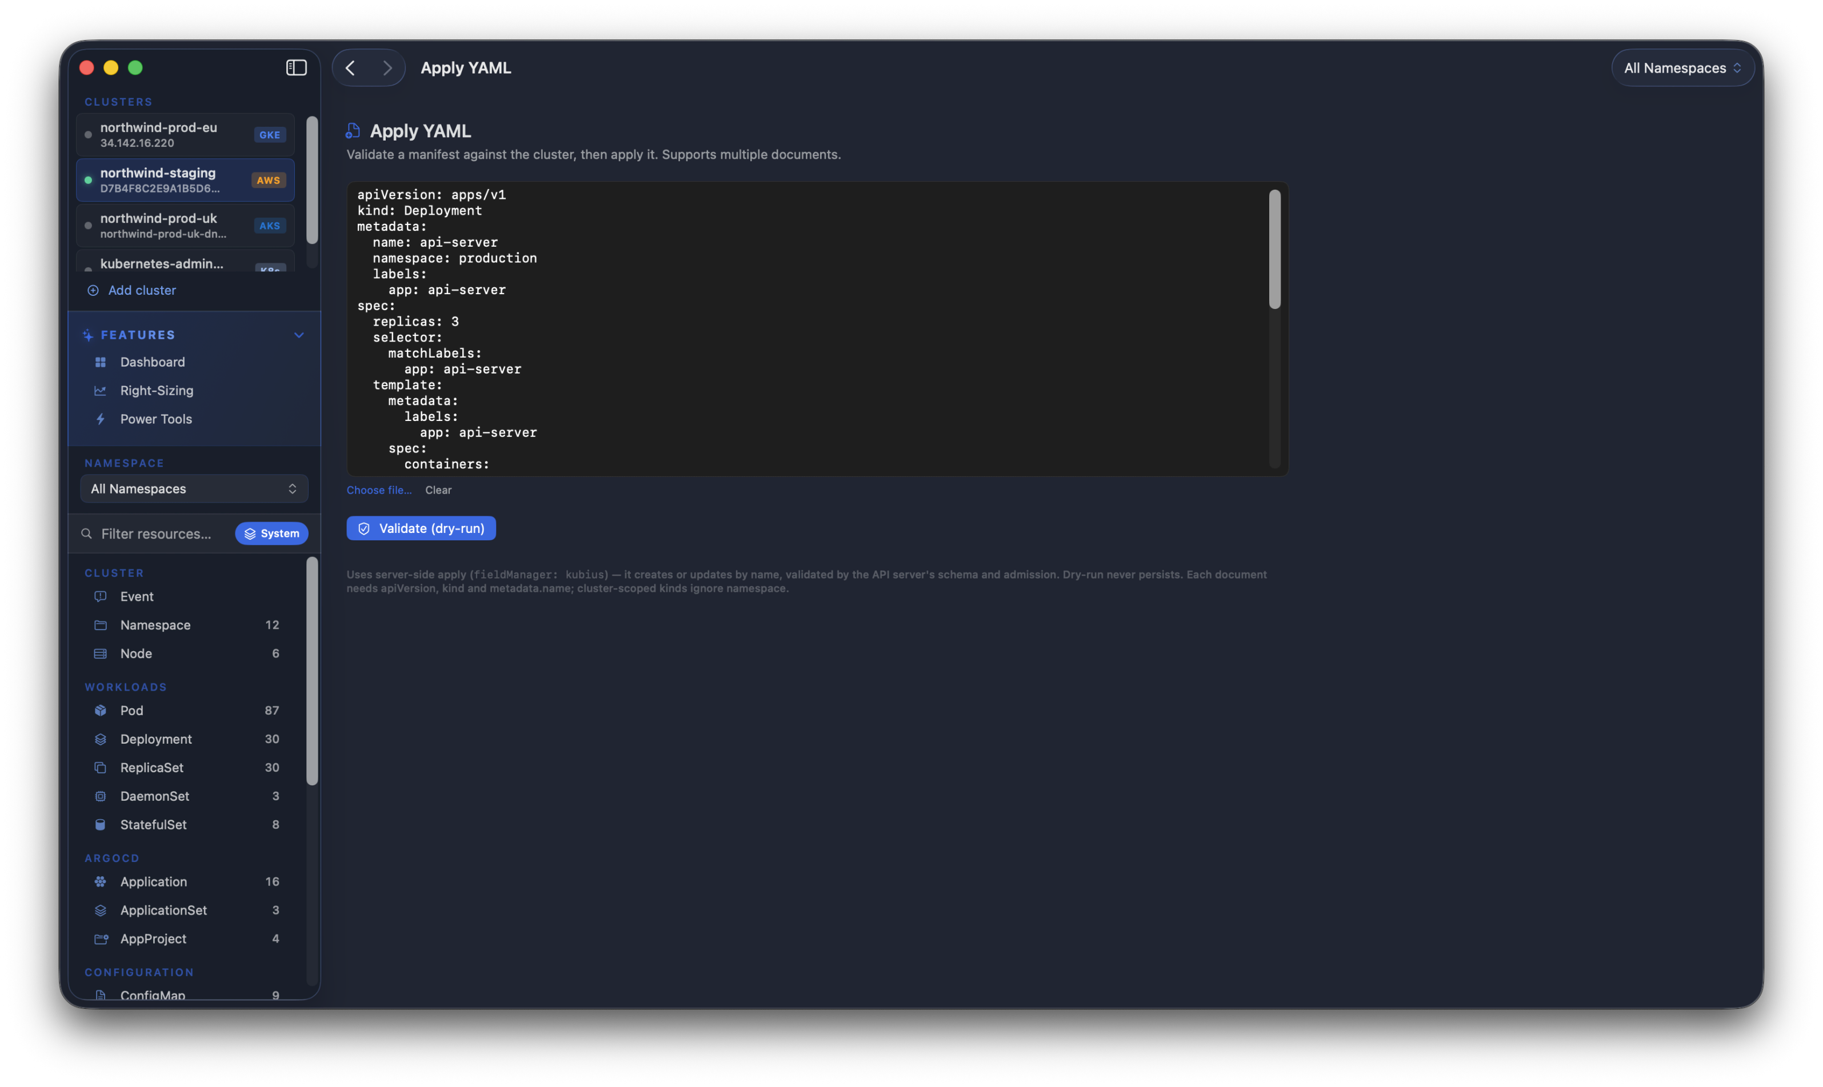Viewport: 1823px width, 1087px height.
Task: Select the kubernetes-admin cluster
Action: pyautogui.click(x=185, y=262)
